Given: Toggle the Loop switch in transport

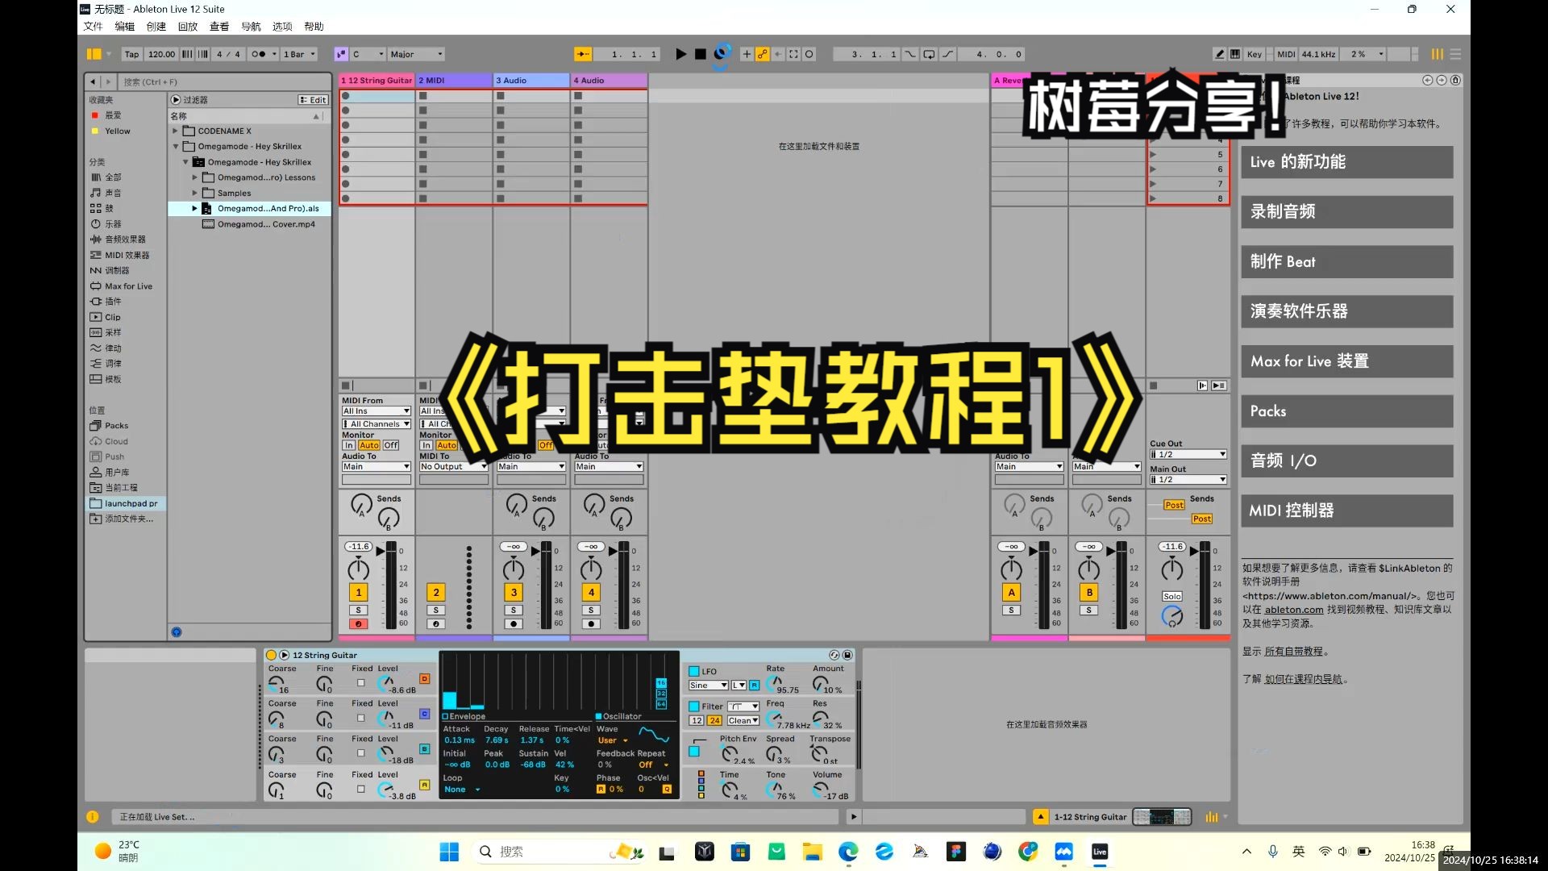Looking at the screenshot, I should pos(929,54).
